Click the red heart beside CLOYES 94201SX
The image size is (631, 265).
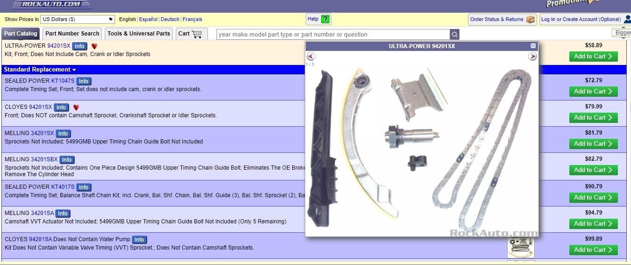tap(76, 107)
